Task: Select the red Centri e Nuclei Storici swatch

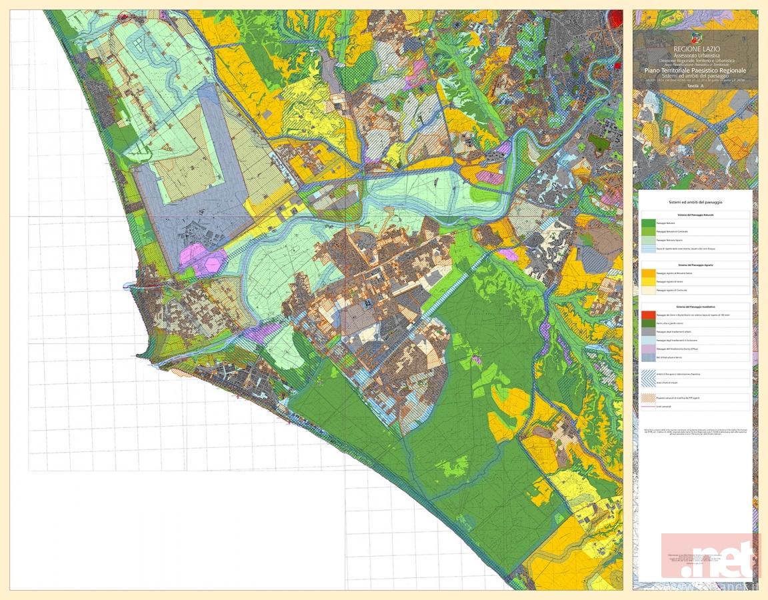Action: point(647,314)
